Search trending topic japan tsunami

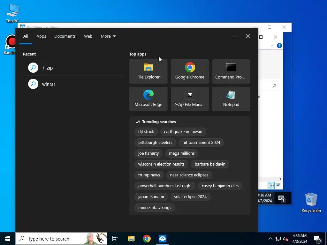(151, 197)
